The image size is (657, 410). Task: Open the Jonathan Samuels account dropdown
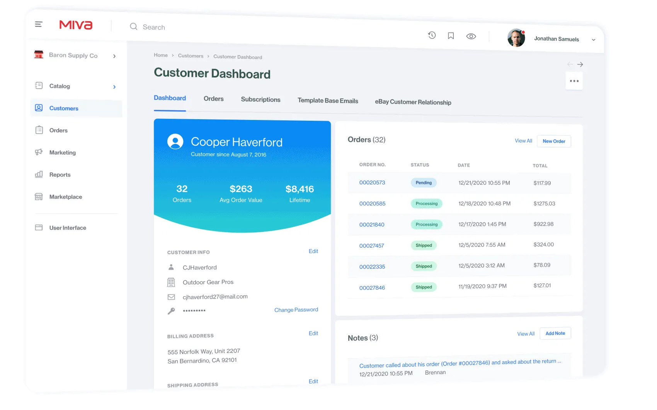[594, 39]
